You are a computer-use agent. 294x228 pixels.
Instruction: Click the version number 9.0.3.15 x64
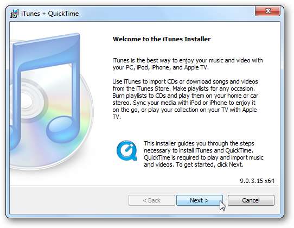(257, 181)
